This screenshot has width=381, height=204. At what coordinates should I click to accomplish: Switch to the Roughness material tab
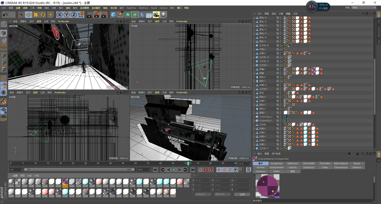point(276,164)
